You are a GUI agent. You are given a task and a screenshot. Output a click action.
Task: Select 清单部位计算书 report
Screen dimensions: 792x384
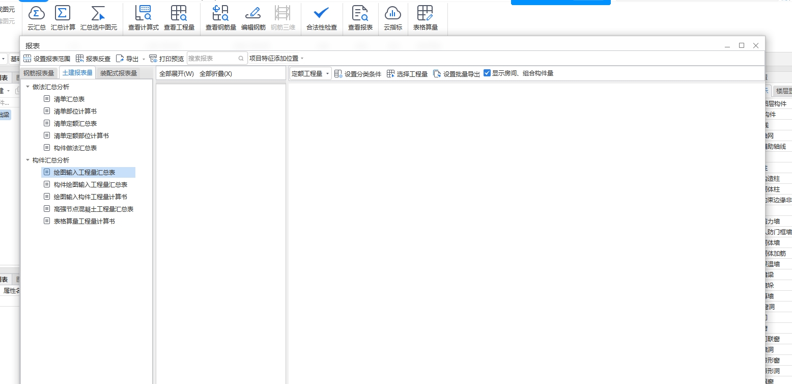[75, 112]
